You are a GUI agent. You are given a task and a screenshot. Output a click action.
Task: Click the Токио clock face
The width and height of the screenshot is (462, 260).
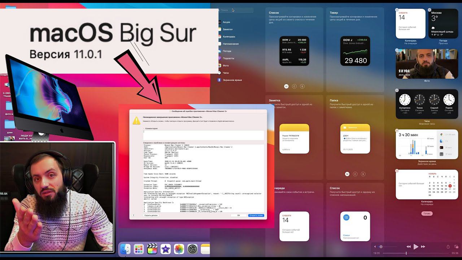point(419,100)
